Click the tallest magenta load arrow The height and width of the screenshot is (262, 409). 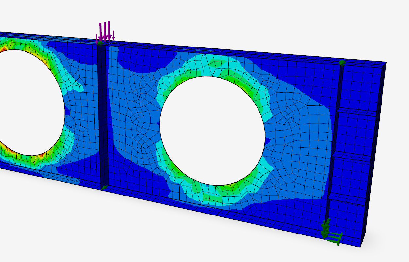109,30
